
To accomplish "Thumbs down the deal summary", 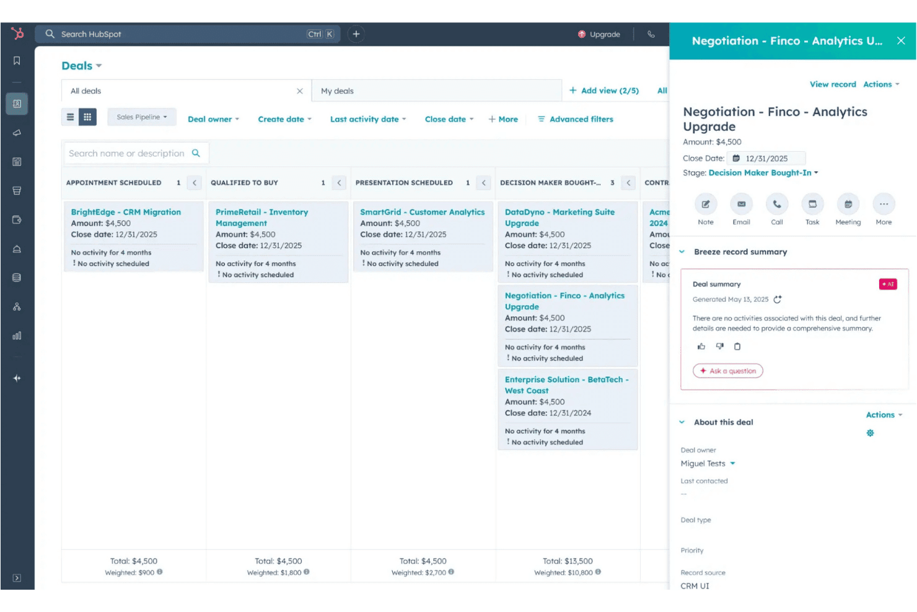I will (719, 347).
